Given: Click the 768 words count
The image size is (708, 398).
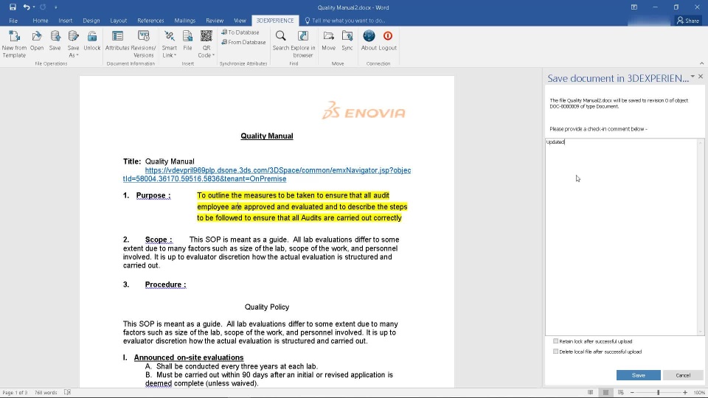Looking at the screenshot, I should (x=46, y=393).
